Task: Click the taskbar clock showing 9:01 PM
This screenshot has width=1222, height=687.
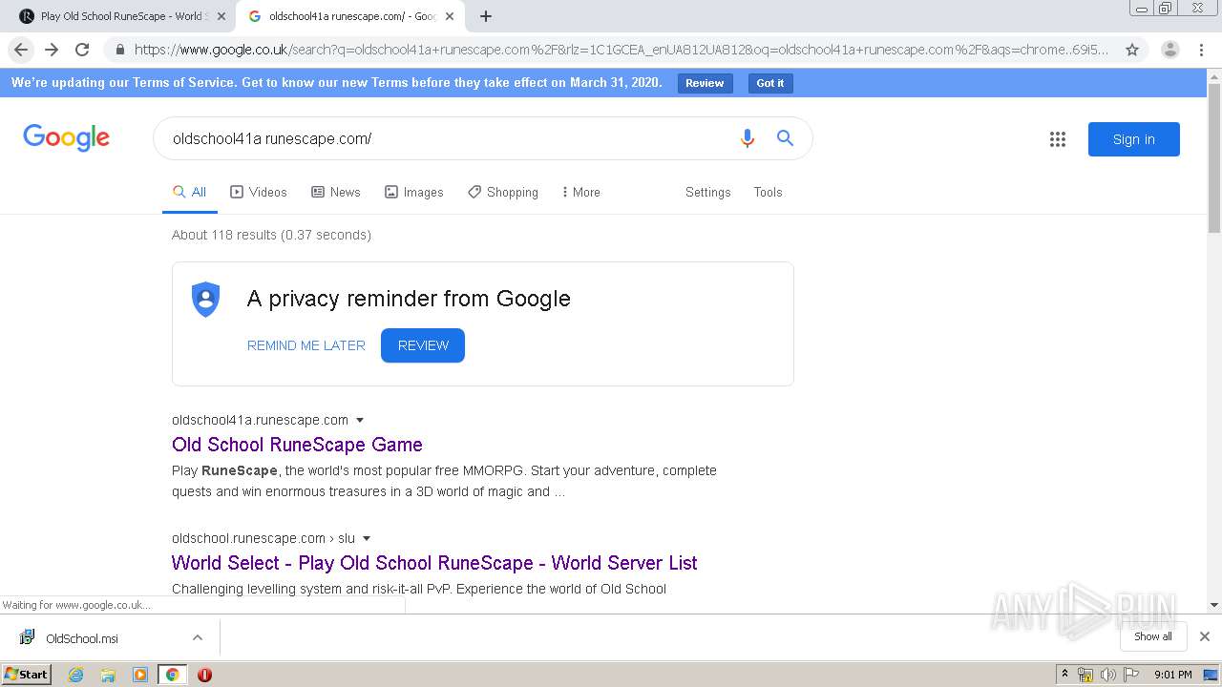Action: pyautogui.click(x=1172, y=675)
